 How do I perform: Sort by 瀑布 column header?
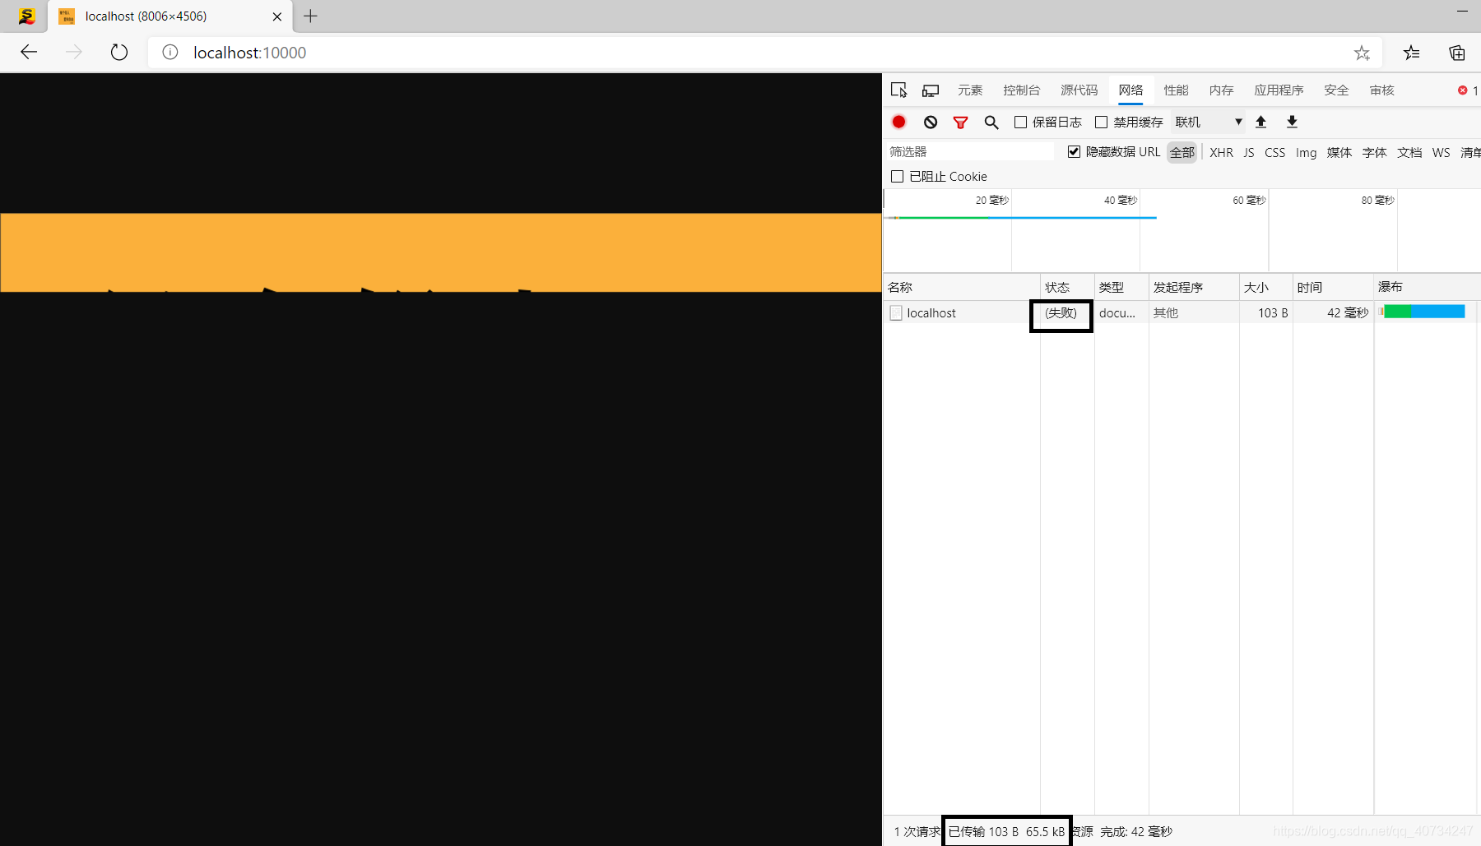point(1427,287)
